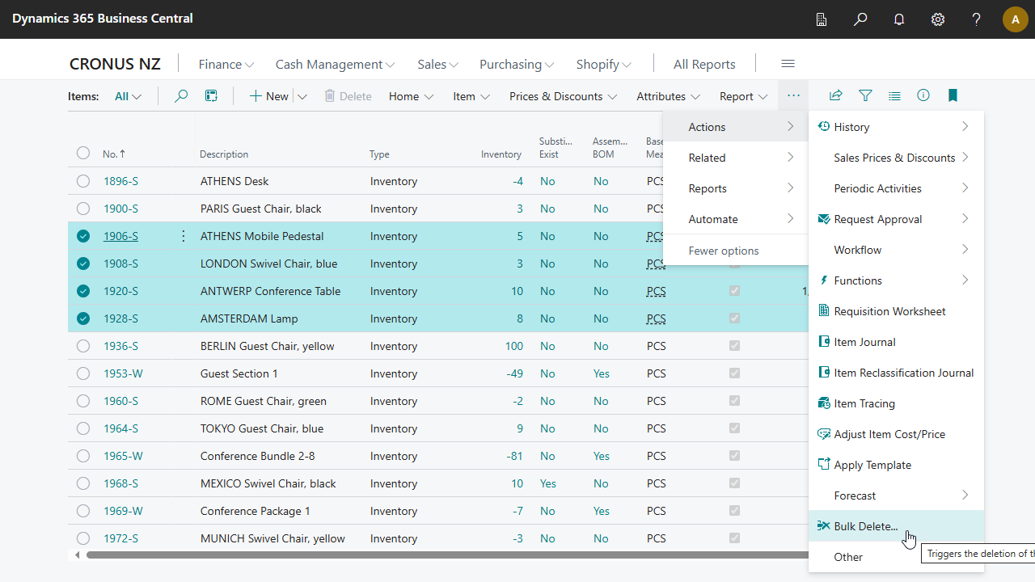Select Requisition Worksheet action
This screenshot has width=1035, height=582.
pyautogui.click(x=896, y=311)
